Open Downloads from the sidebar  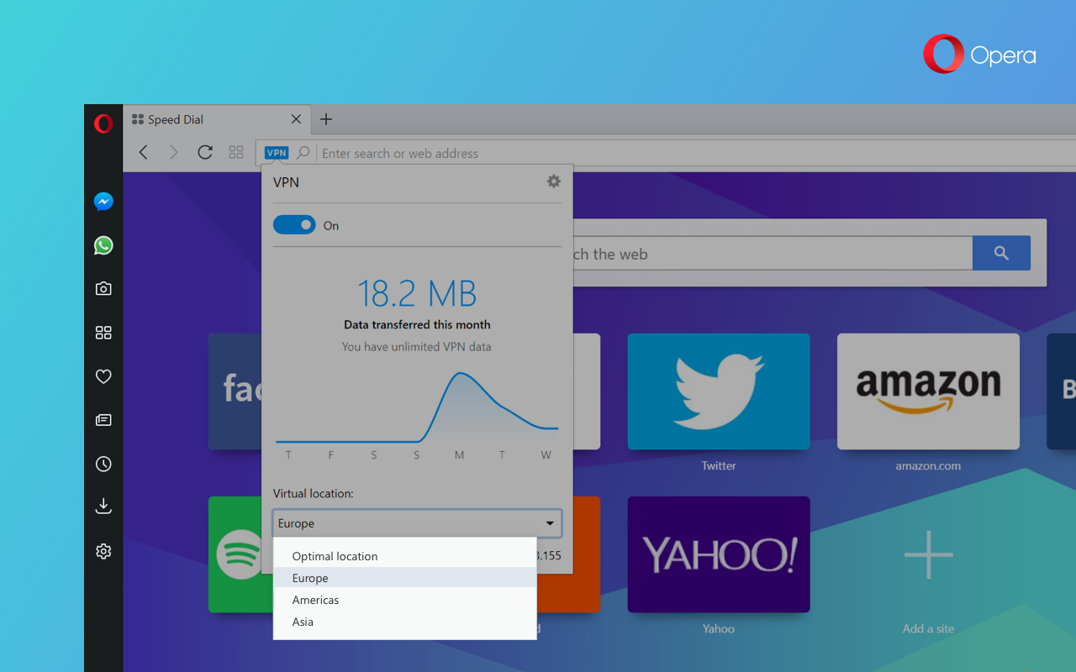103,506
